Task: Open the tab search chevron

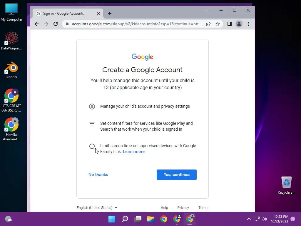Action: coord(208,10)
